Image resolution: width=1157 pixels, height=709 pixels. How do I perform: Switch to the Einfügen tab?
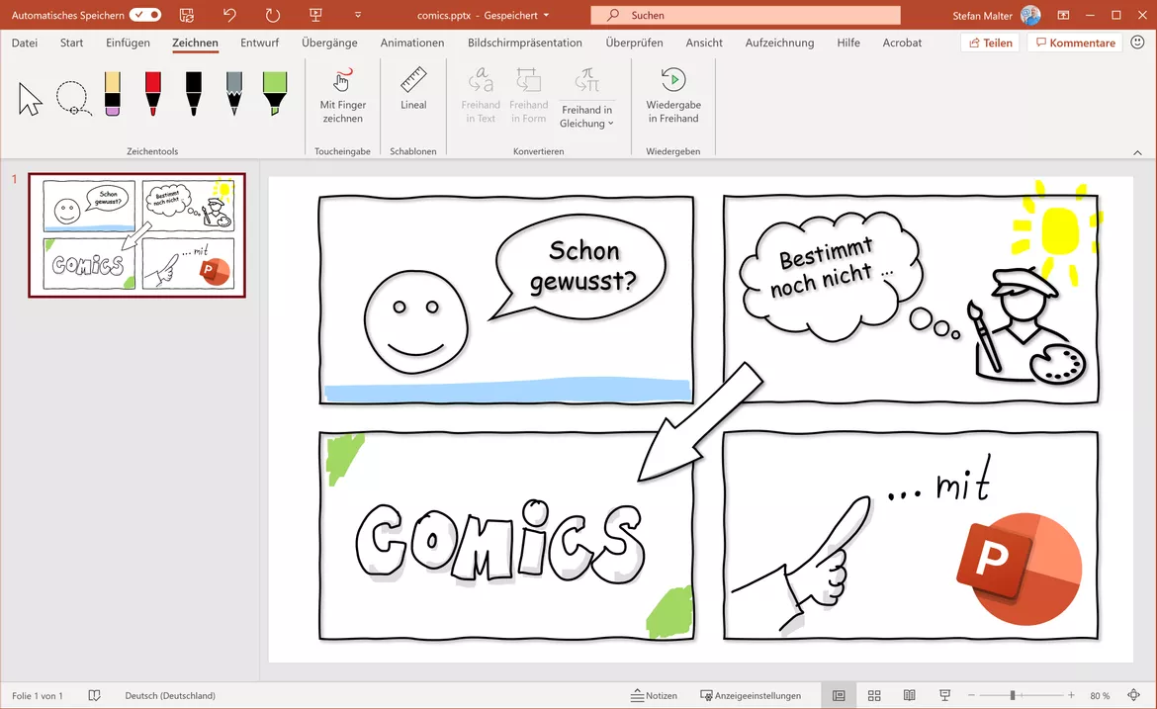pyautogui.click(x=128, y=43)
